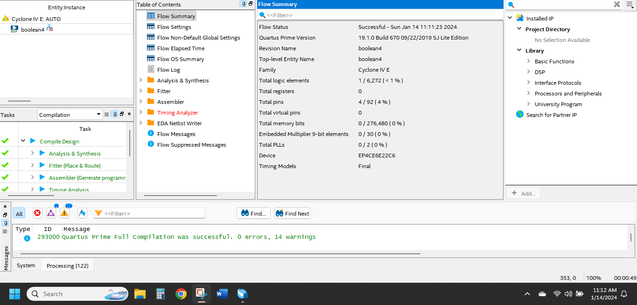Click the Find Next button

292,213
